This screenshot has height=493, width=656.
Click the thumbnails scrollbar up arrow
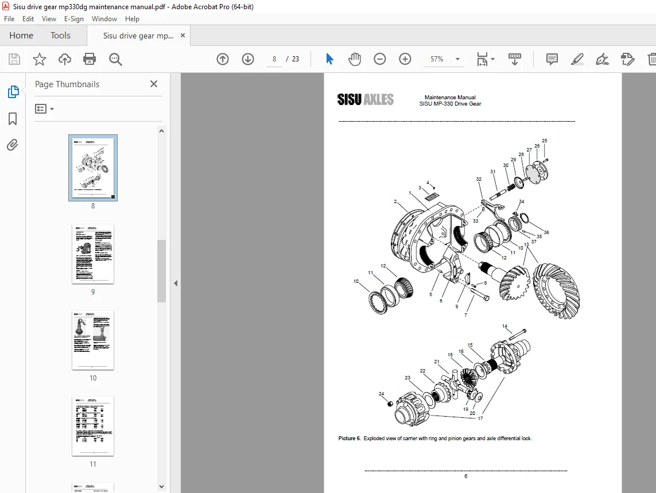pyautogui.click(x=161, y=131)
